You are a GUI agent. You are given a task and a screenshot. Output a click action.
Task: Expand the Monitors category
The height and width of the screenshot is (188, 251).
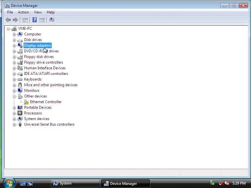14,91
